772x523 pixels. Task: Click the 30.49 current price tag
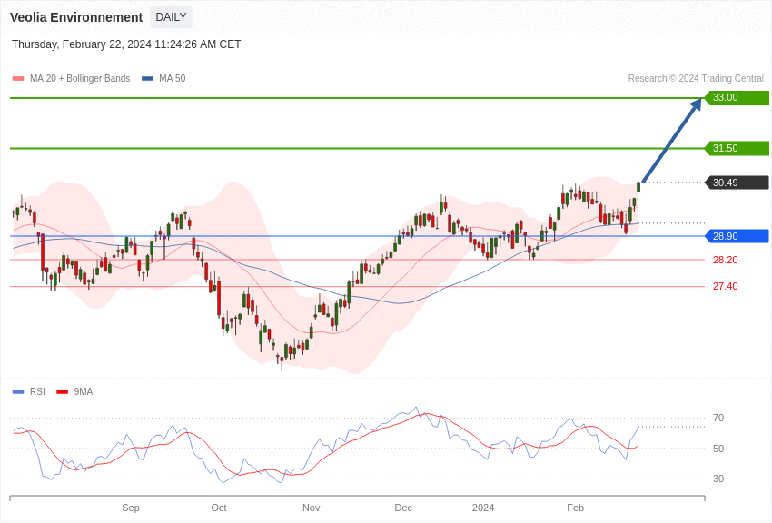[737, 183]
